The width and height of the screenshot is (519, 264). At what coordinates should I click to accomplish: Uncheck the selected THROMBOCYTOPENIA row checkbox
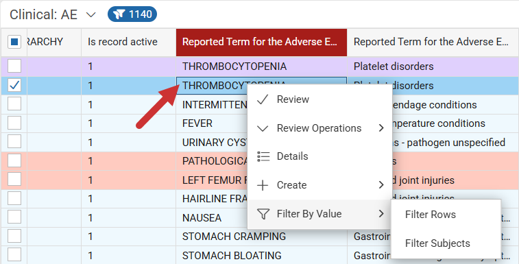[x=14, y=86]
